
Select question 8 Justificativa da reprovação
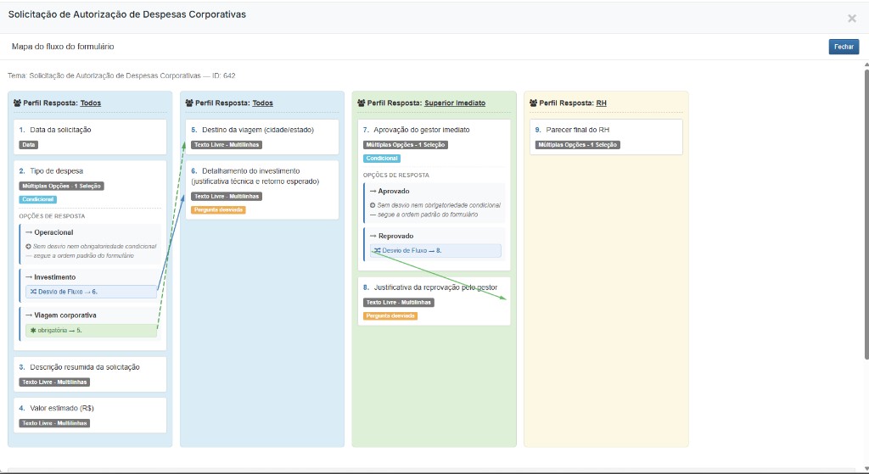[434, 301]
